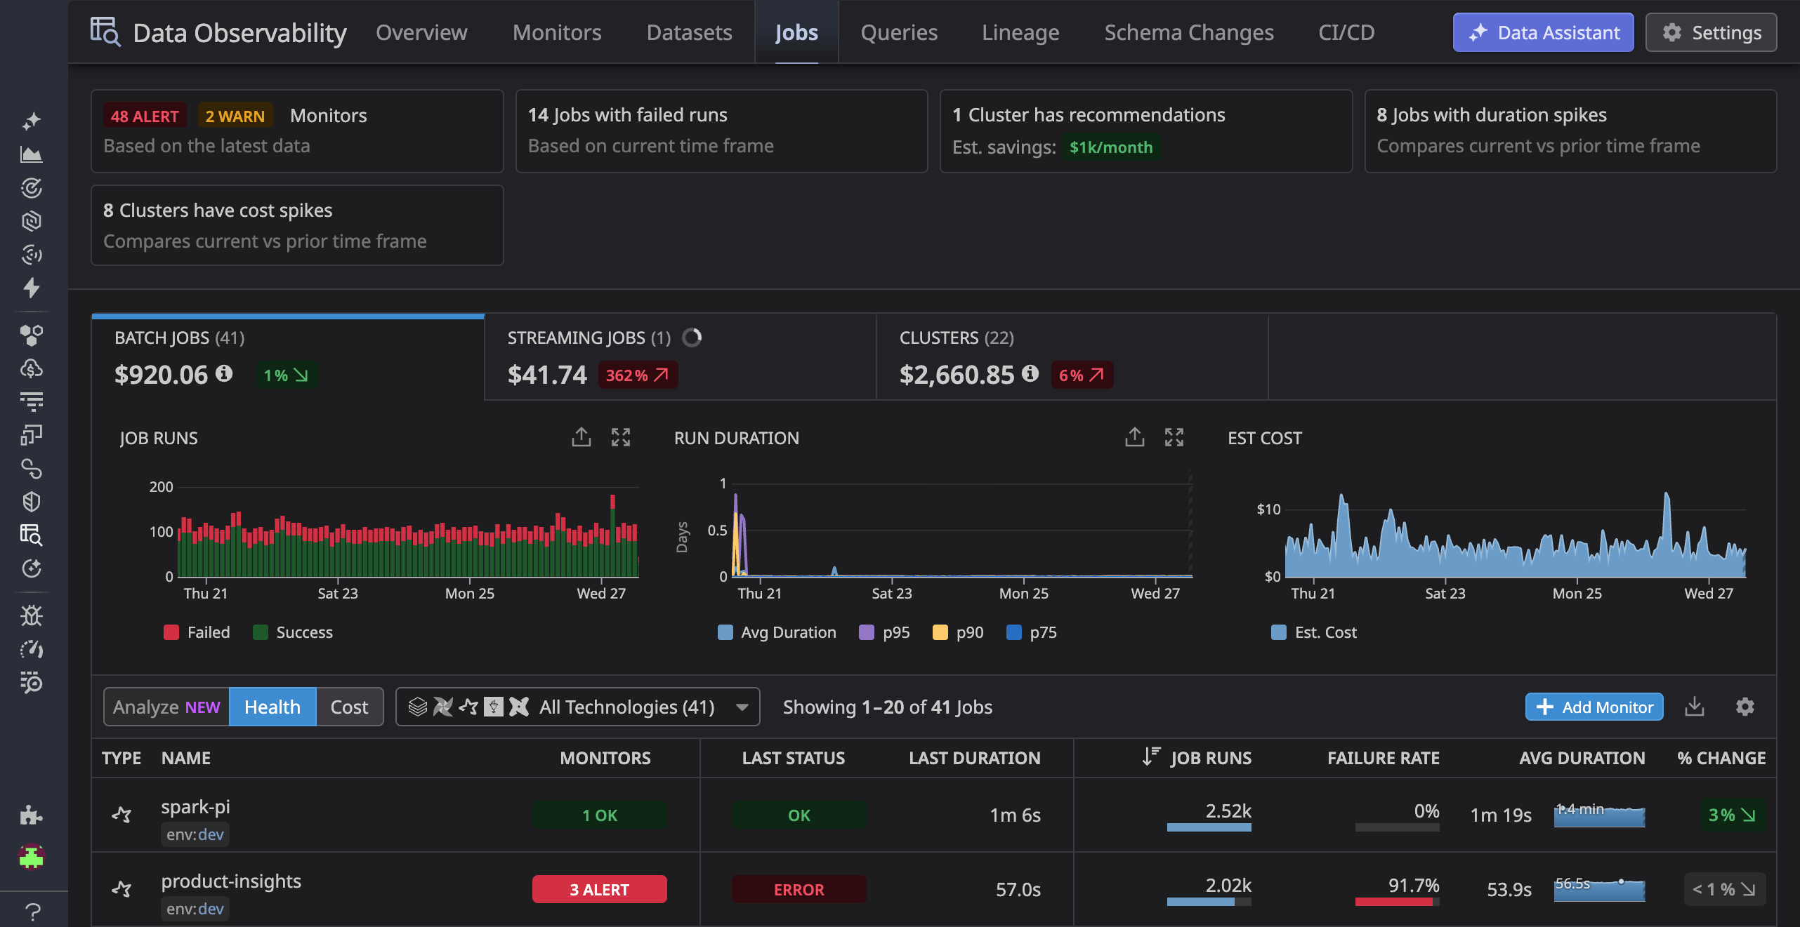The height and width of the screenshot is (927, 1800).
Task: Open the Monitors tab
Action: (557, 32)
